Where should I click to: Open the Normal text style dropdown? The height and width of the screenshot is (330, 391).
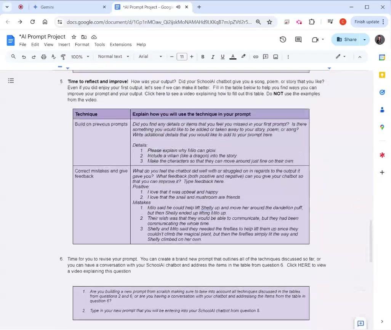click(x=114, y=57)
